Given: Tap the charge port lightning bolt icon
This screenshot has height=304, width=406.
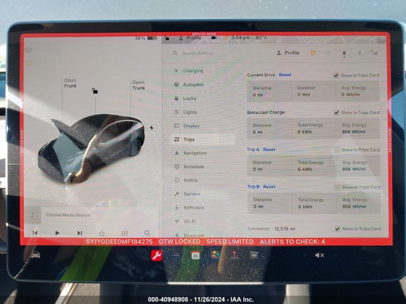Looking at the screenshot, I should click(x=152, y=128).
